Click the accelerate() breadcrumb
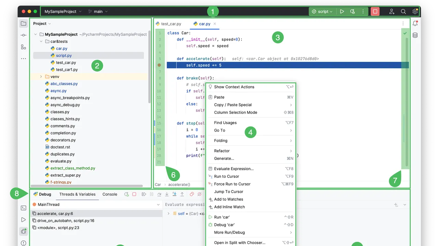Image resolution: width=438 pixels, height=246 pixels. (x=179, y=184)
